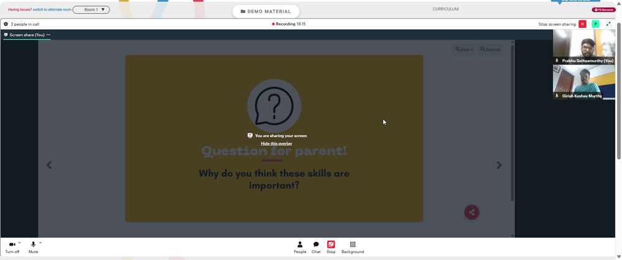
Task: Click the Hide this overlay link
Action: click(277, 144)
